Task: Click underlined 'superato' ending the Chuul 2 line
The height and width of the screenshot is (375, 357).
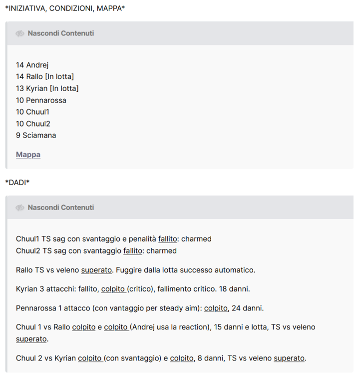Action: [x=289, y=358]
